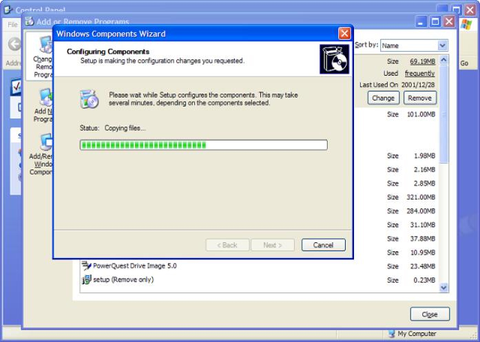
Task: Click the setup CD icon in wizard
Action: coord(90,98)
